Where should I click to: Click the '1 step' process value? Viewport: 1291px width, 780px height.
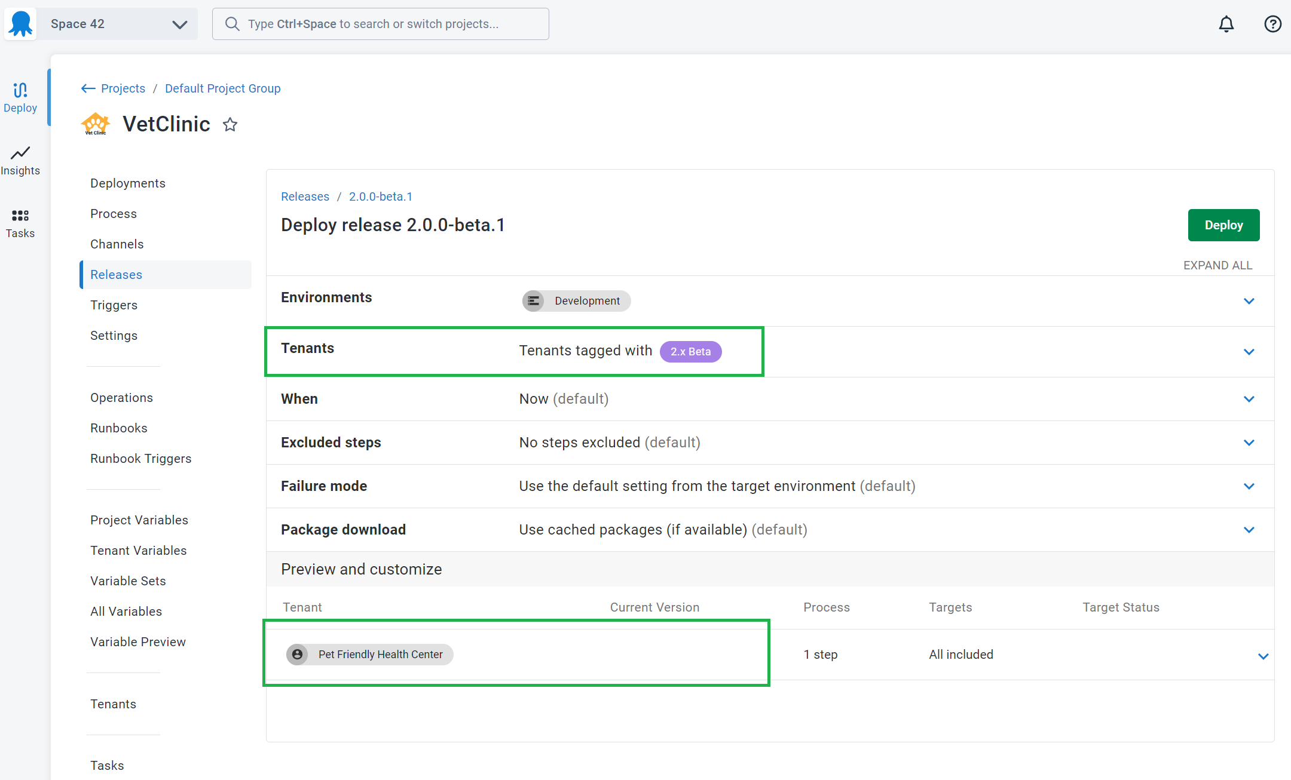point(820,655)
